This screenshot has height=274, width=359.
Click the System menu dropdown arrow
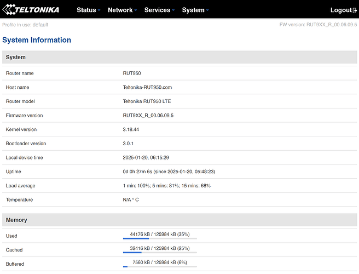coord(207,10)
